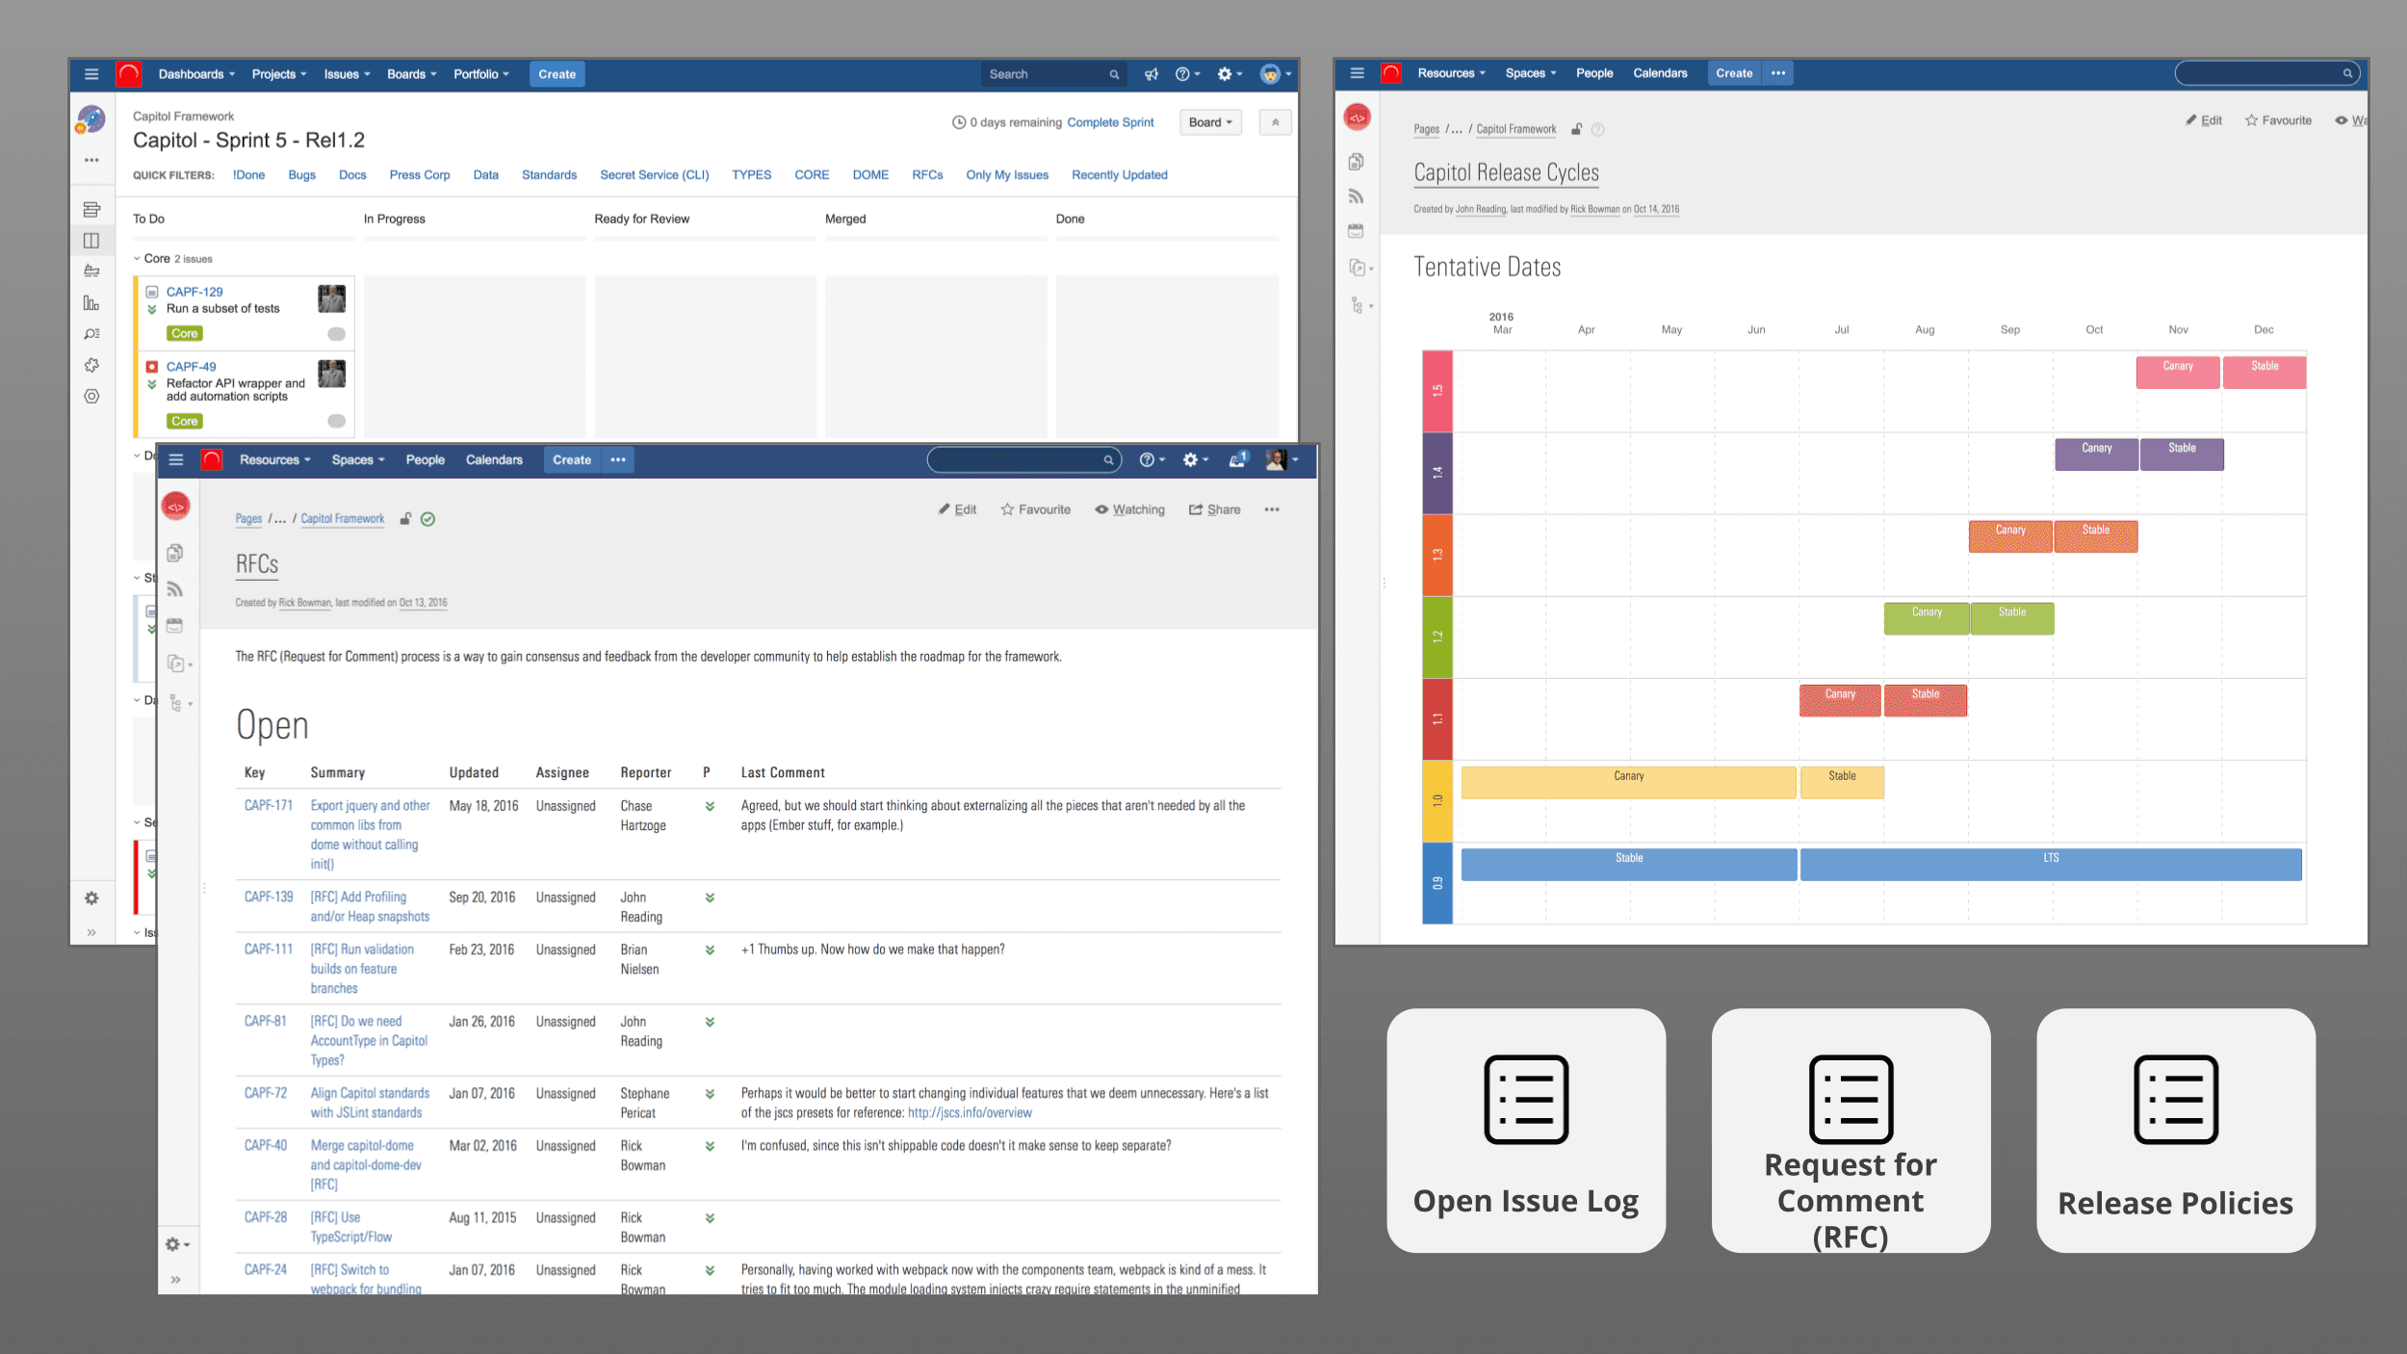Open the Blog feed icon in RFCs window sidebar
Screen dimensions: 2407x1354
coord(175,588)
